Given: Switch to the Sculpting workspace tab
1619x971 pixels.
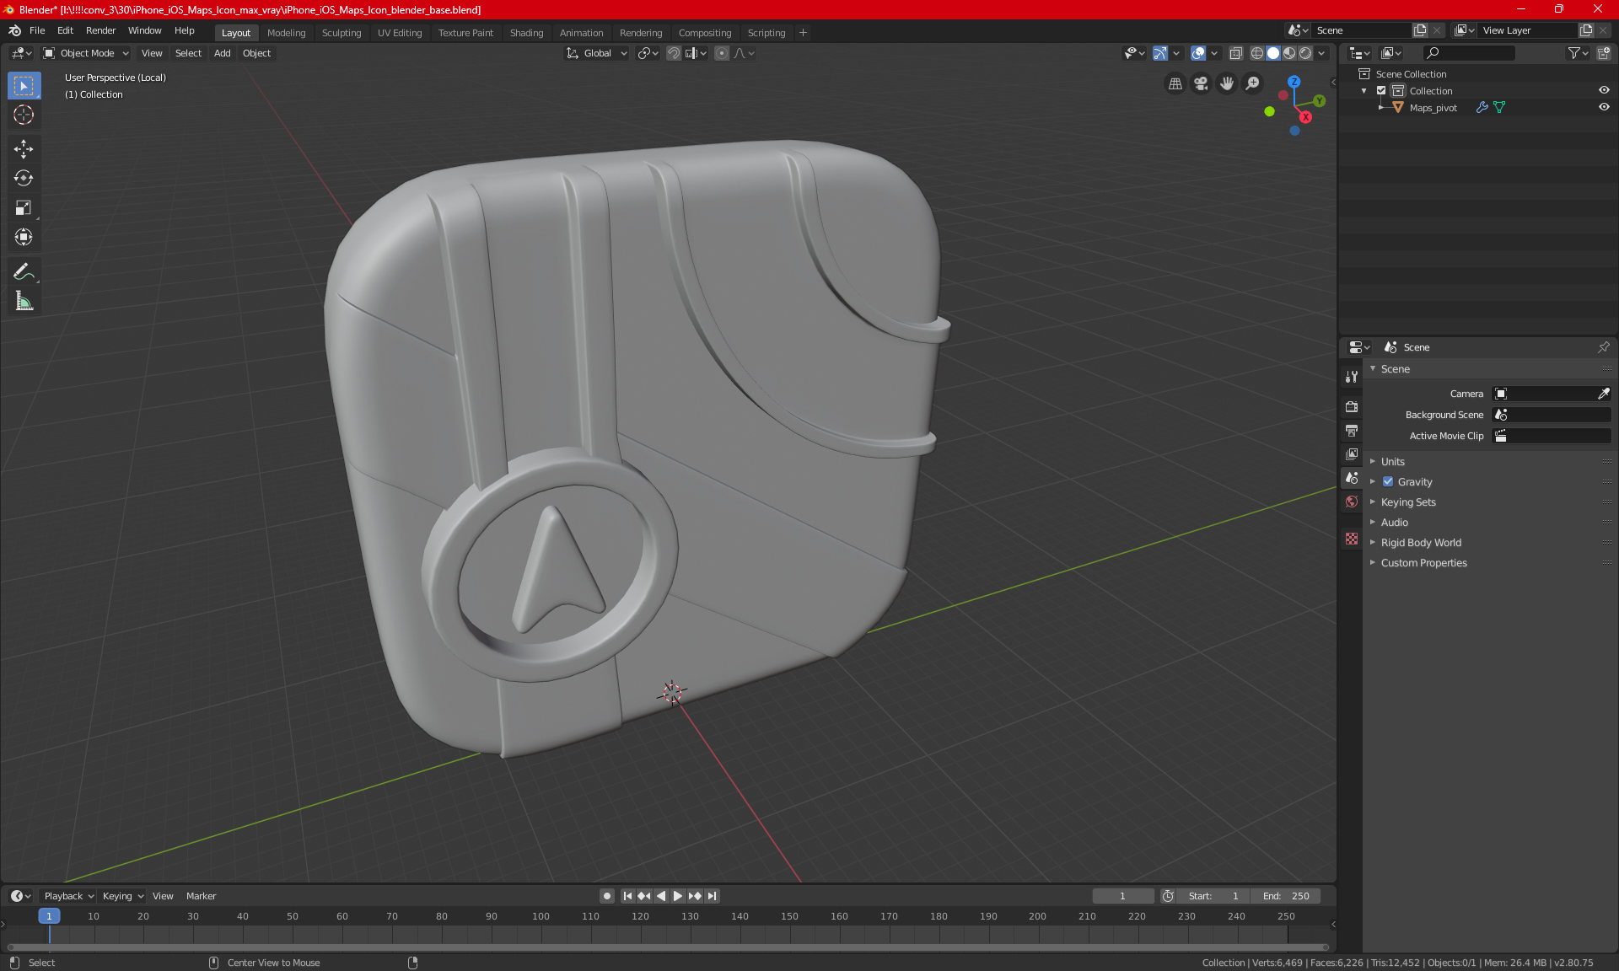Looking at the screenshot, I should coord(342,33).
